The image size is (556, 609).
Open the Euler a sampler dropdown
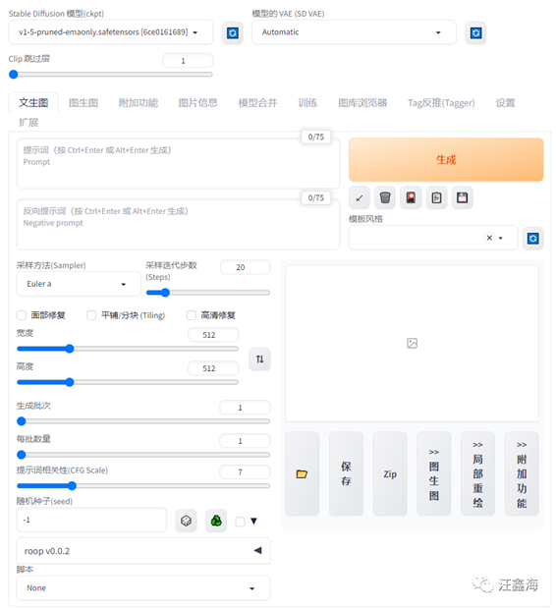tap(79, 284)
